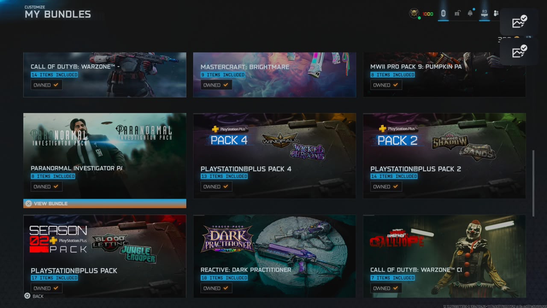Click the Dark Practitioner tracer pack logo
The height and width of the screenshot is (308, 547).
227,239
